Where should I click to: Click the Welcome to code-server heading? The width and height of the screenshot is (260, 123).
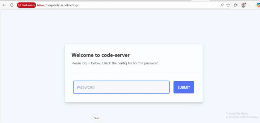click(x=100, y=55)
